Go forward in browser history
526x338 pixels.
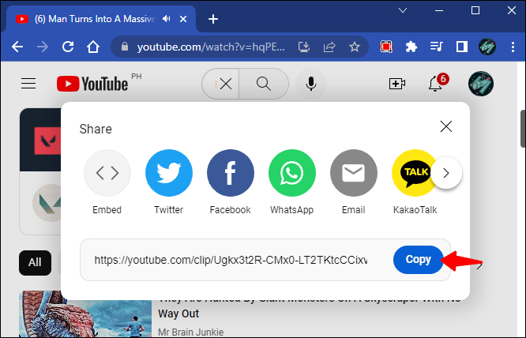point(43,47)
